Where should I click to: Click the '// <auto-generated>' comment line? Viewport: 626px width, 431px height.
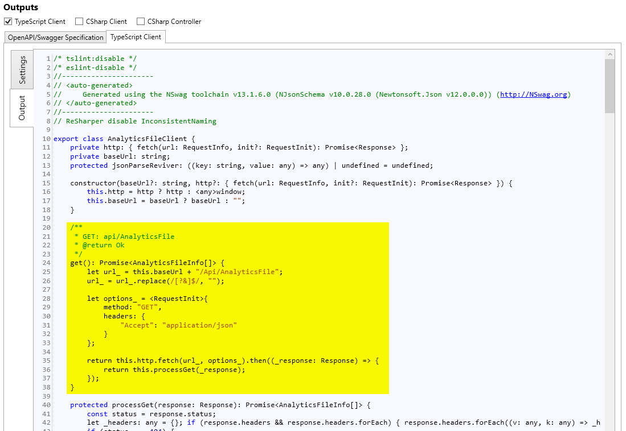coord(93,85)
